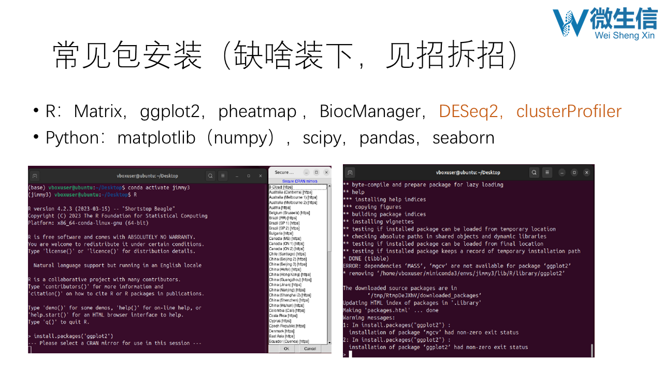The width and height of the screenshot is (663, 373).
Task: Close the R startup terminal window
Action: pyautogui.click(x=261, y=176)
